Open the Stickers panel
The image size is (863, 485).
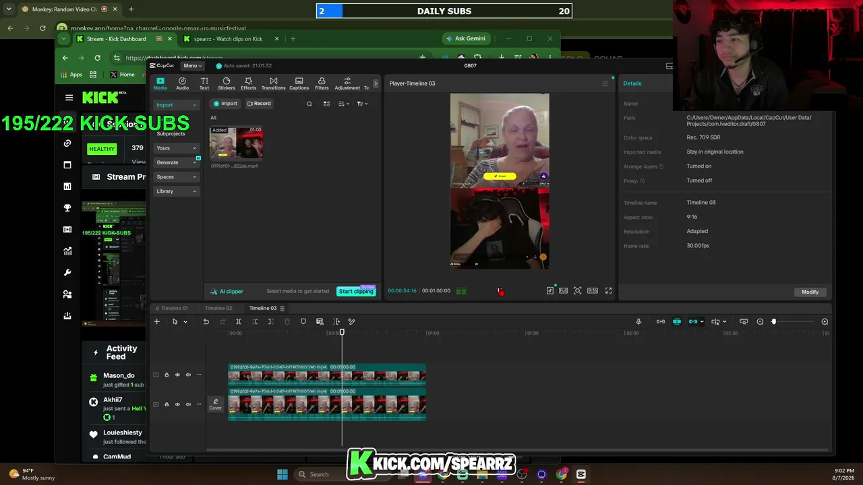tap(227, 84)
